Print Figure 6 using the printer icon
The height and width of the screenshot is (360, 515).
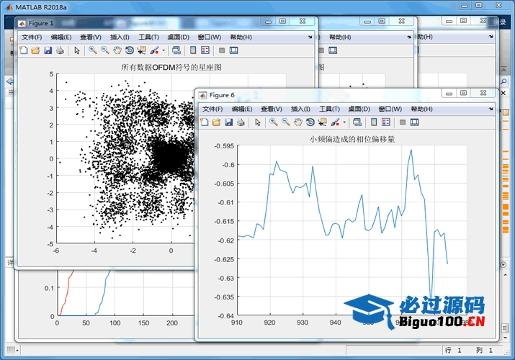(x=241, y=122)
